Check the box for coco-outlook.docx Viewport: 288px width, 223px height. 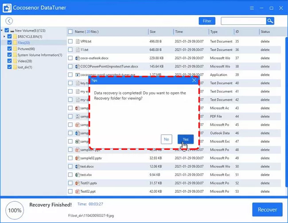click(70, 58)
